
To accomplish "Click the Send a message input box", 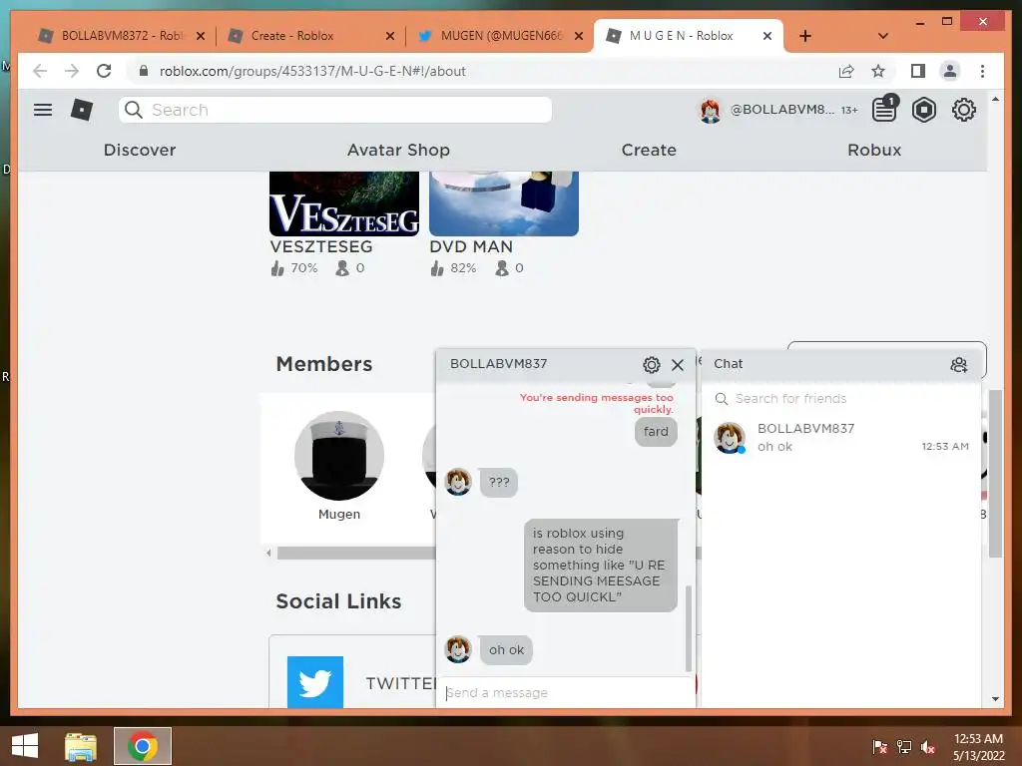I will [566, 692].
